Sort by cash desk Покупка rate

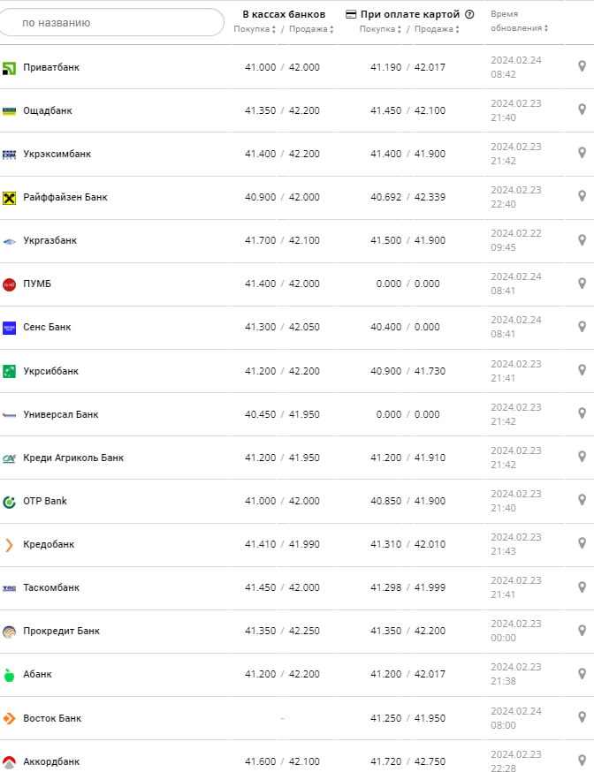click(x=255, y=29)
